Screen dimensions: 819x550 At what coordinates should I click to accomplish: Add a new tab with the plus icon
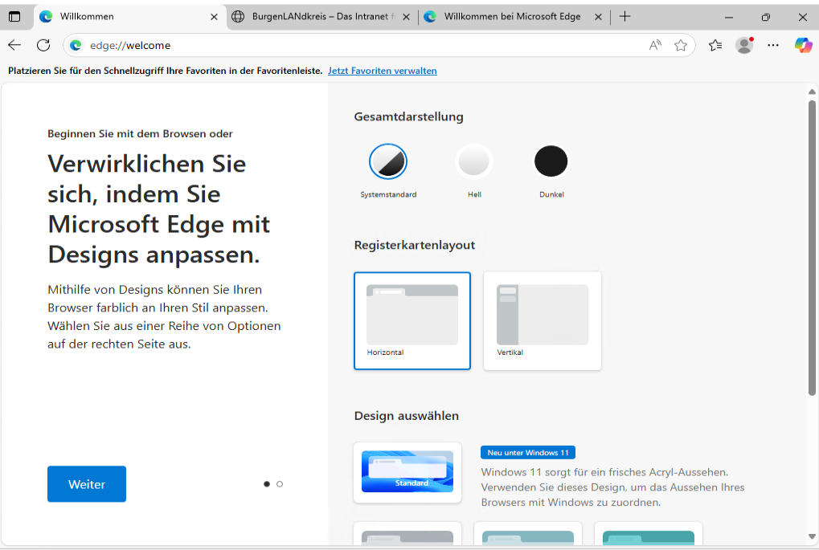pyautogui.click(x=624, y=17)
